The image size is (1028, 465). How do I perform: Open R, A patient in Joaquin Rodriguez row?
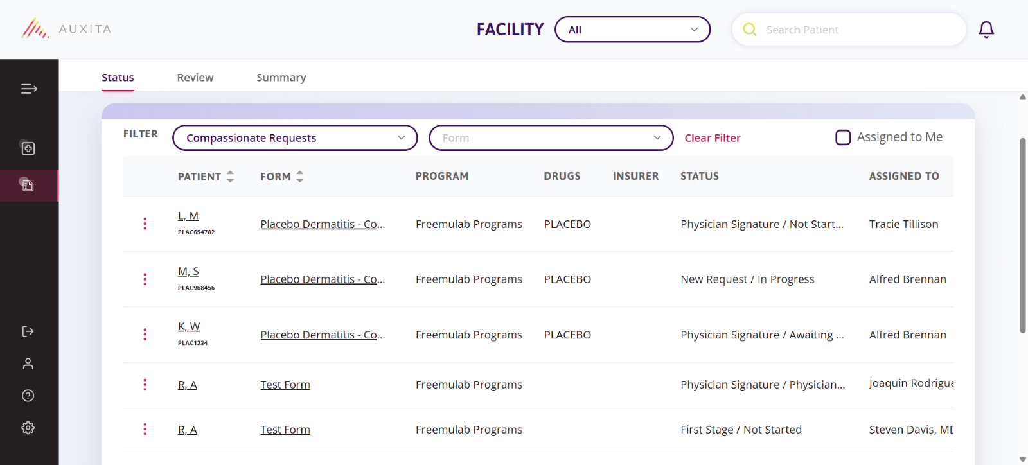click(x=188, y=385)
